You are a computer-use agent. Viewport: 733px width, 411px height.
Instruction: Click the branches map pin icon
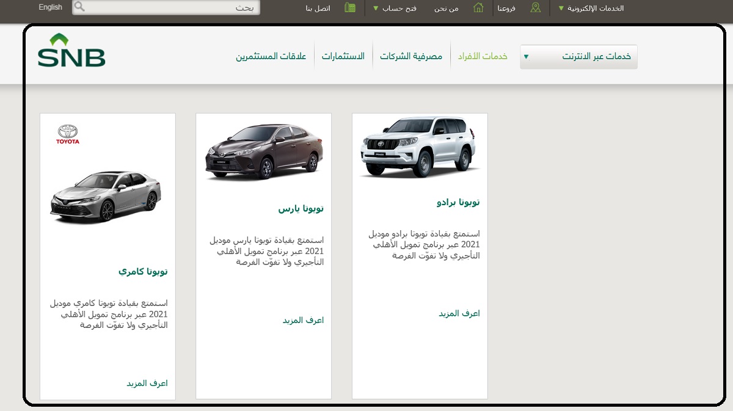(x=536, y=8)
